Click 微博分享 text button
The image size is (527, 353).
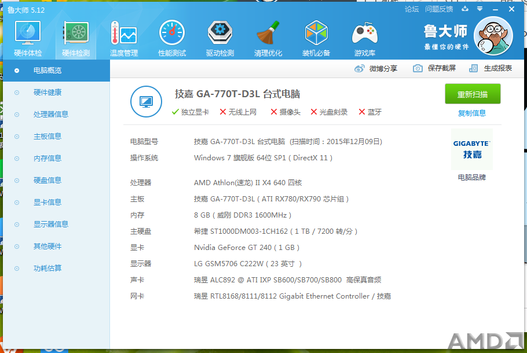click(x=383, y=68)
